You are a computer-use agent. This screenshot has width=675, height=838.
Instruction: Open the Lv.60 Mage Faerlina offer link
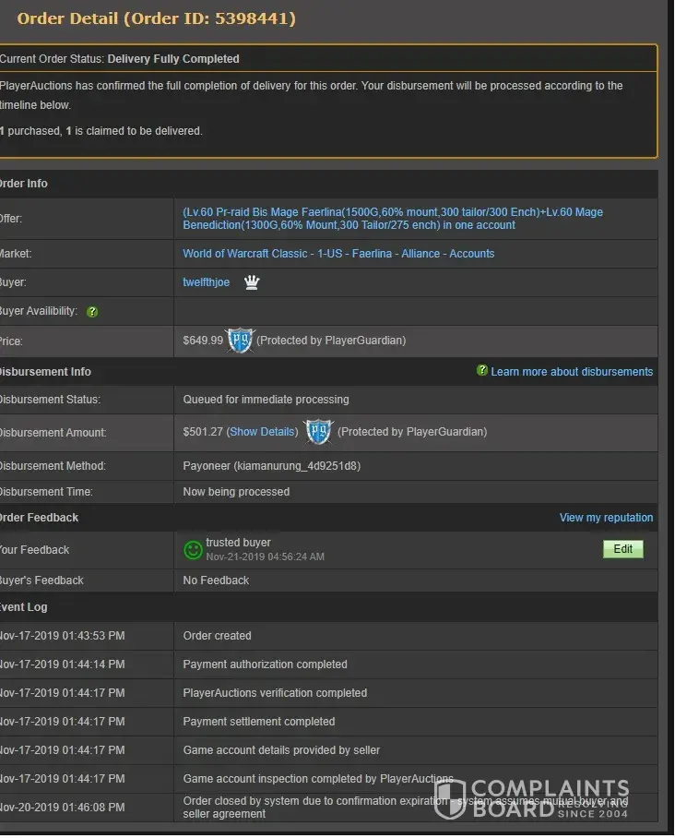tap(392, 219)
